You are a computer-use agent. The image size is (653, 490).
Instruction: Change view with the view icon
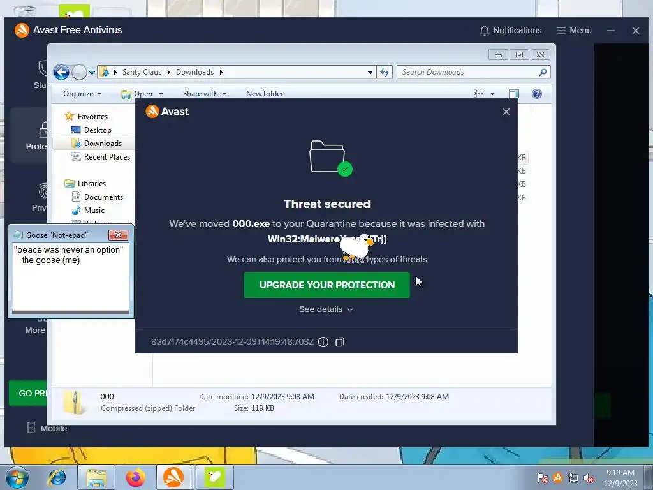point(479,94)
